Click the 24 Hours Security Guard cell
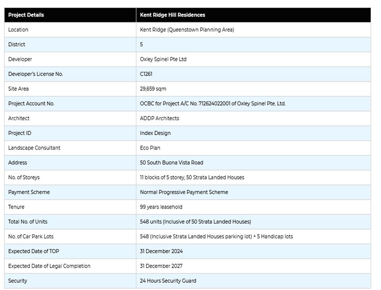Screen dimensions: 381x290 [x=168, y=281]
